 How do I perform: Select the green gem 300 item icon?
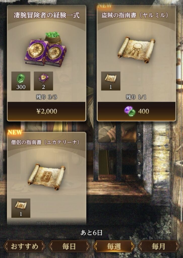(21, 81)
